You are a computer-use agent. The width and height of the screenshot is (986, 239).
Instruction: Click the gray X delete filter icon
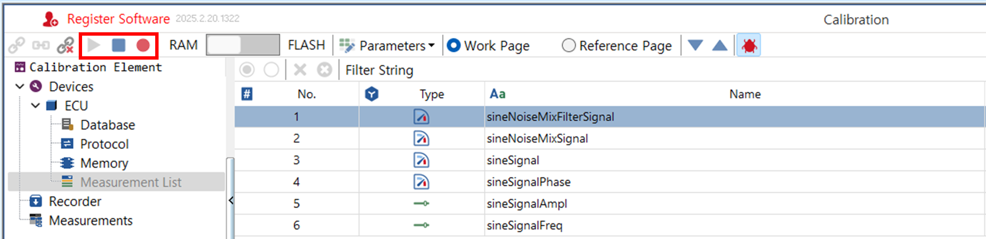coord(300,70)
